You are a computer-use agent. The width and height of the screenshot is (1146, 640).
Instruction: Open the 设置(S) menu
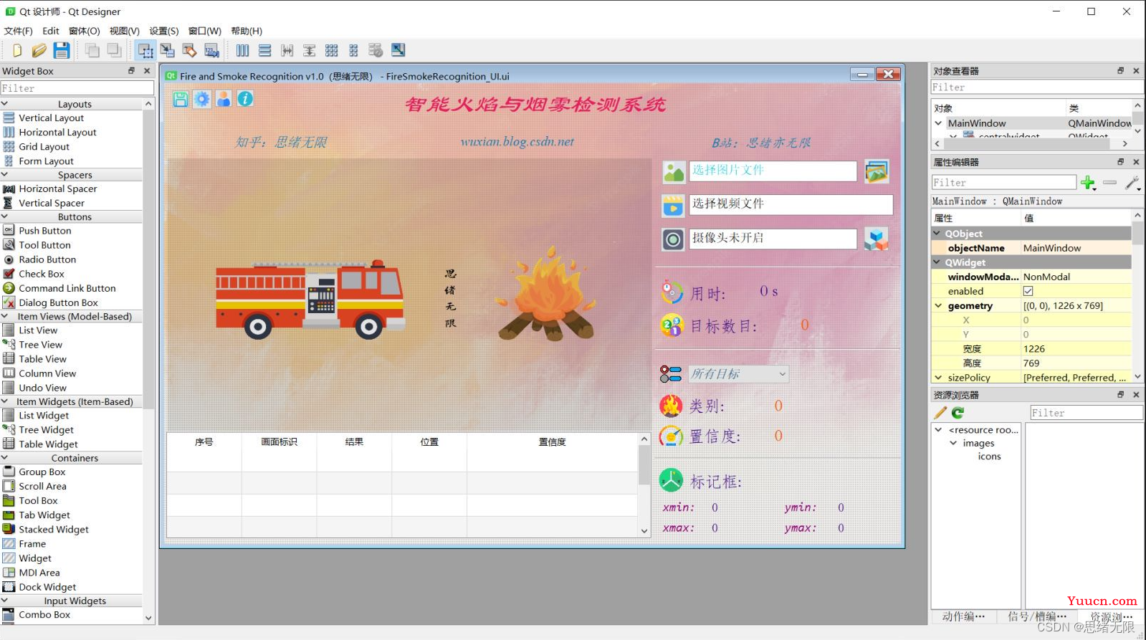[164, 31]
